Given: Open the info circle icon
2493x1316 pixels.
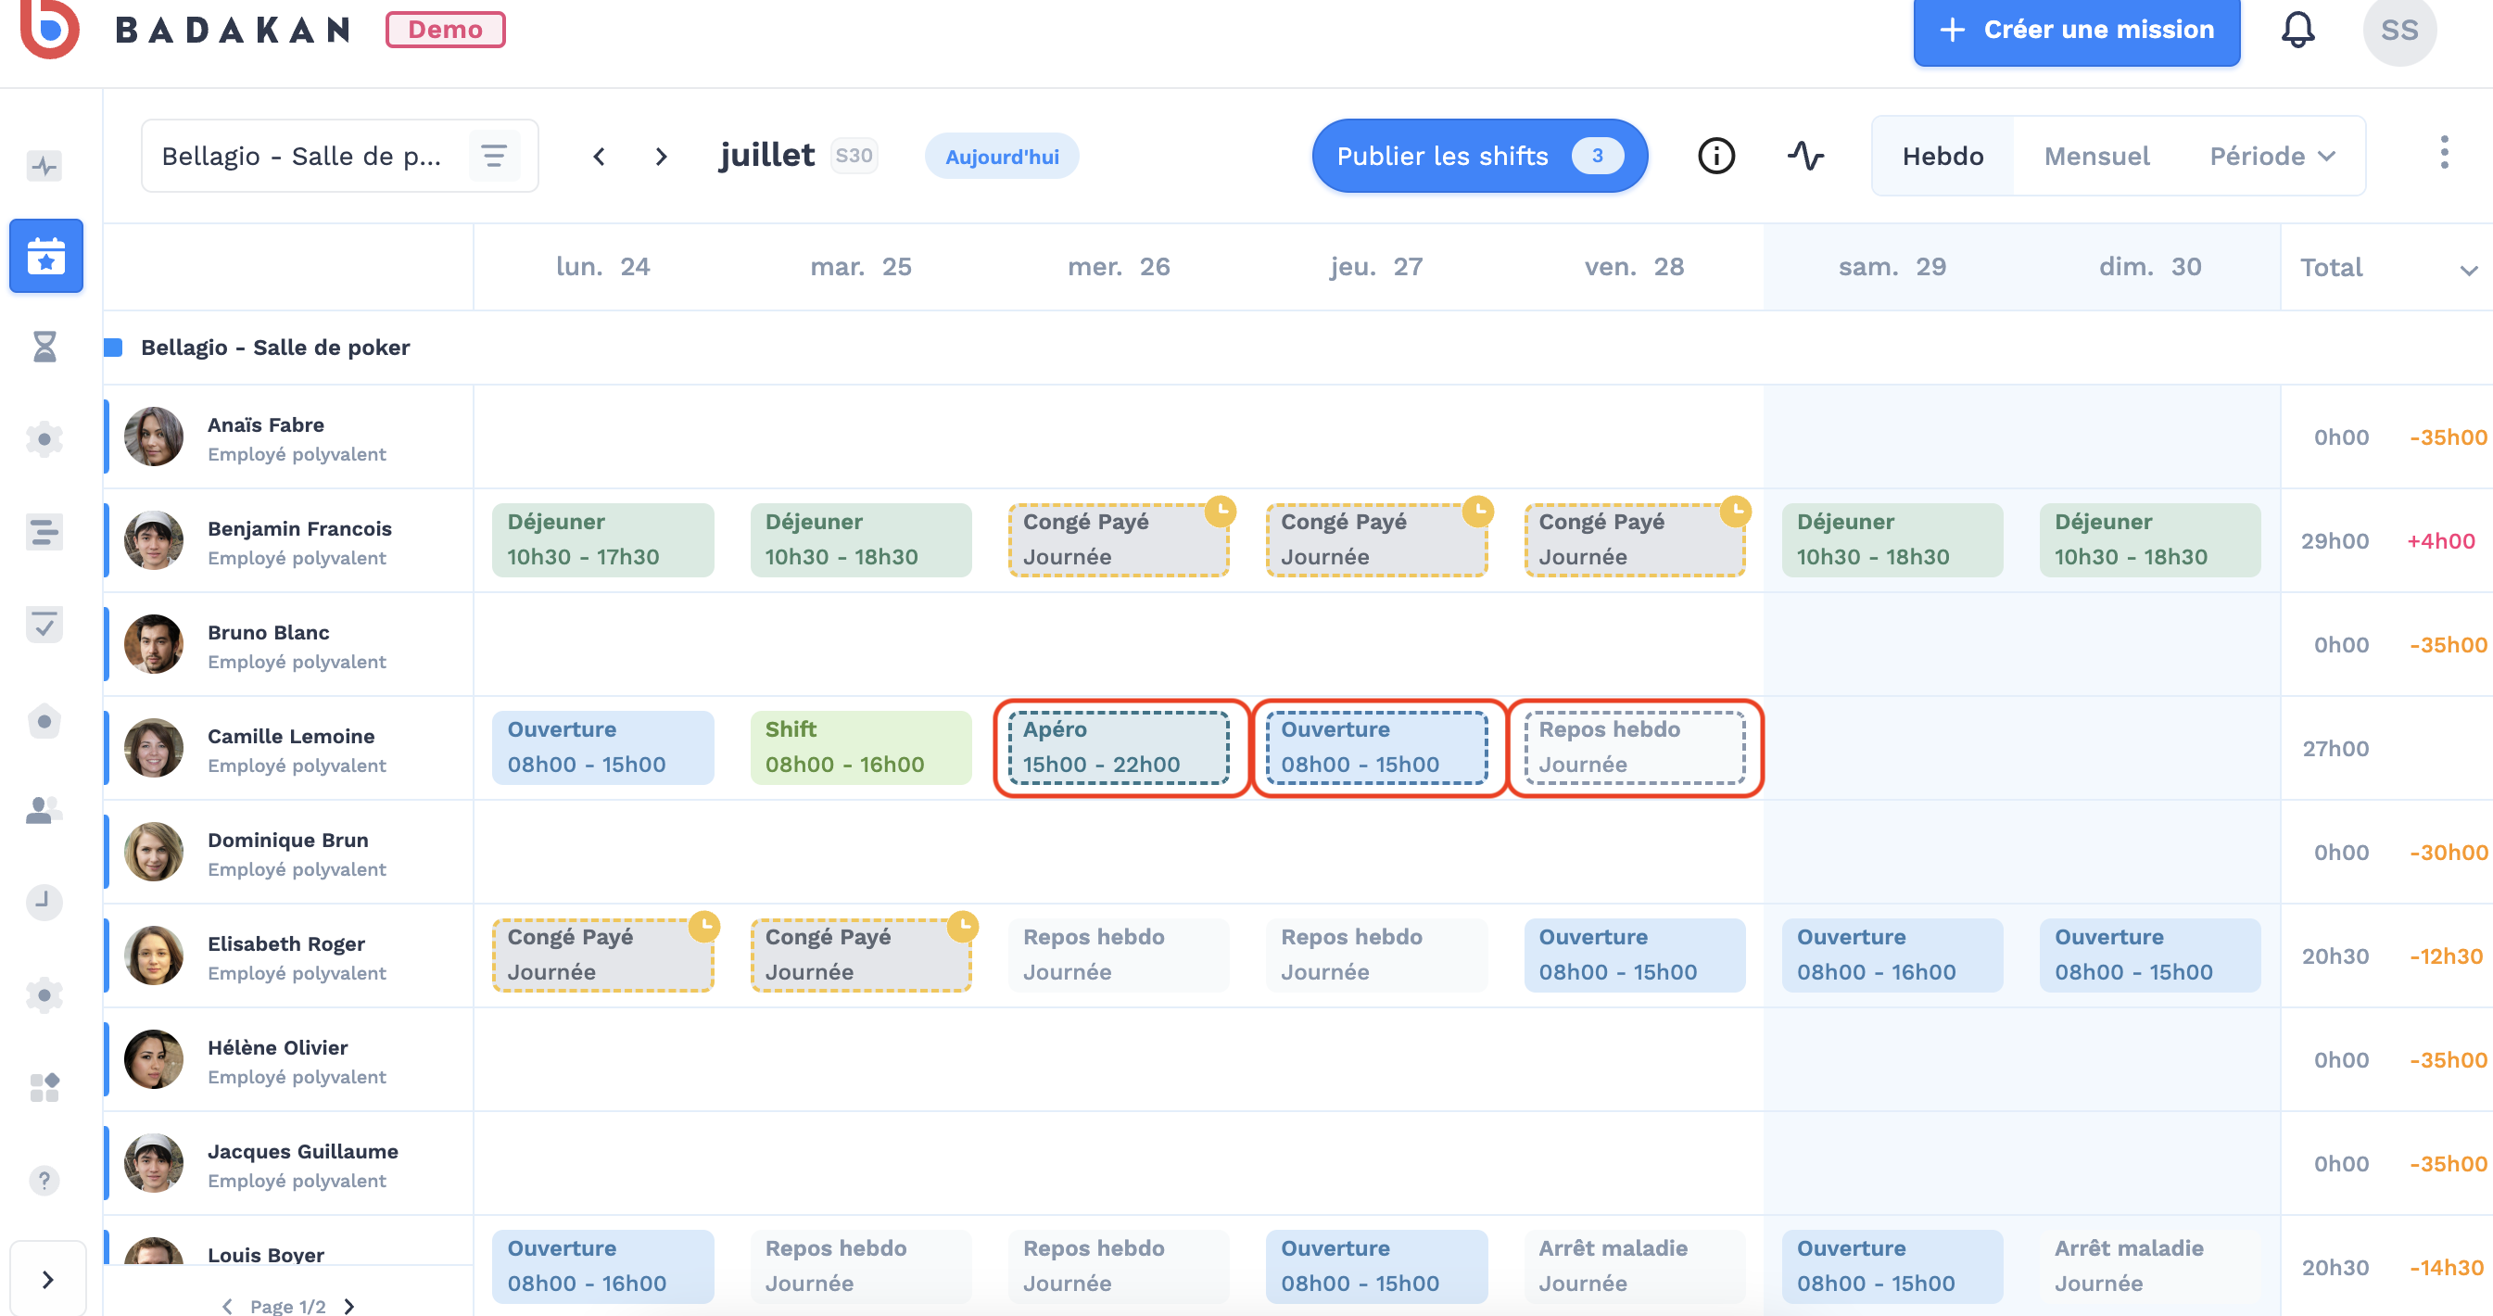Looking at the screenshot, I should point(1715,156).
